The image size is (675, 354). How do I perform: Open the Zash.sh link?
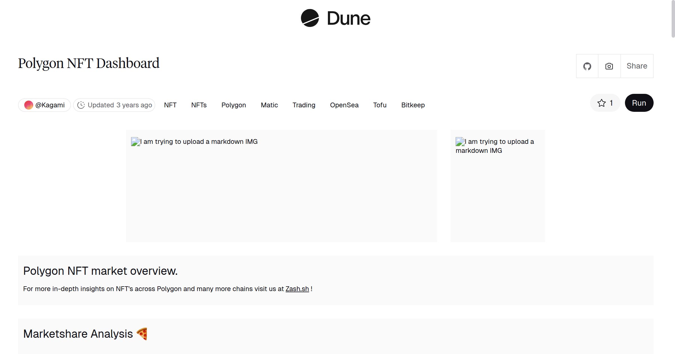click(x=297, y=289)
